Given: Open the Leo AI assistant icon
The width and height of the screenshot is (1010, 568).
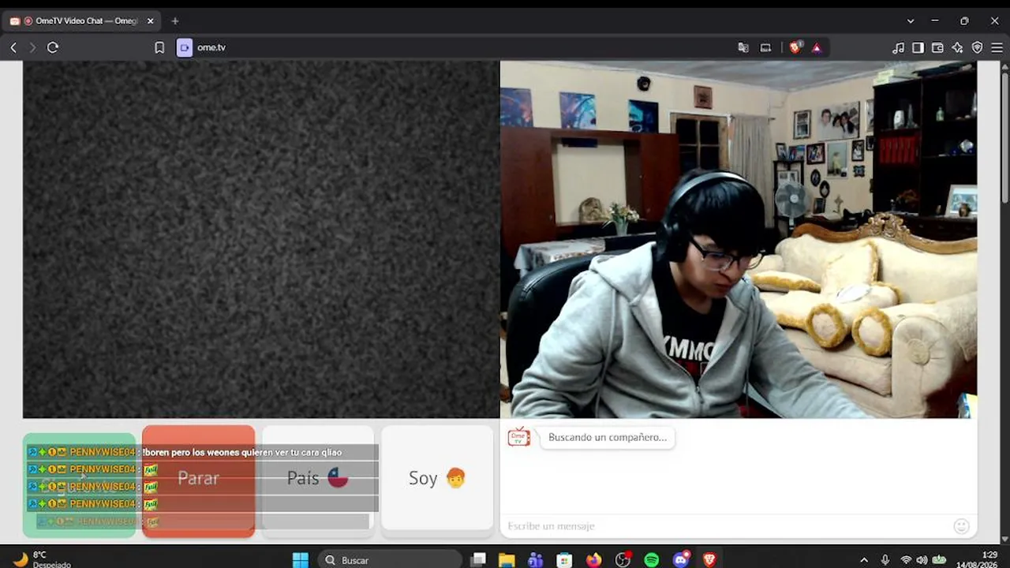Looking at the screenshot, I should pyautogui.click(x=957, y=47).
